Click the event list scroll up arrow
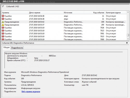130x98 pixels. point(128,12)
